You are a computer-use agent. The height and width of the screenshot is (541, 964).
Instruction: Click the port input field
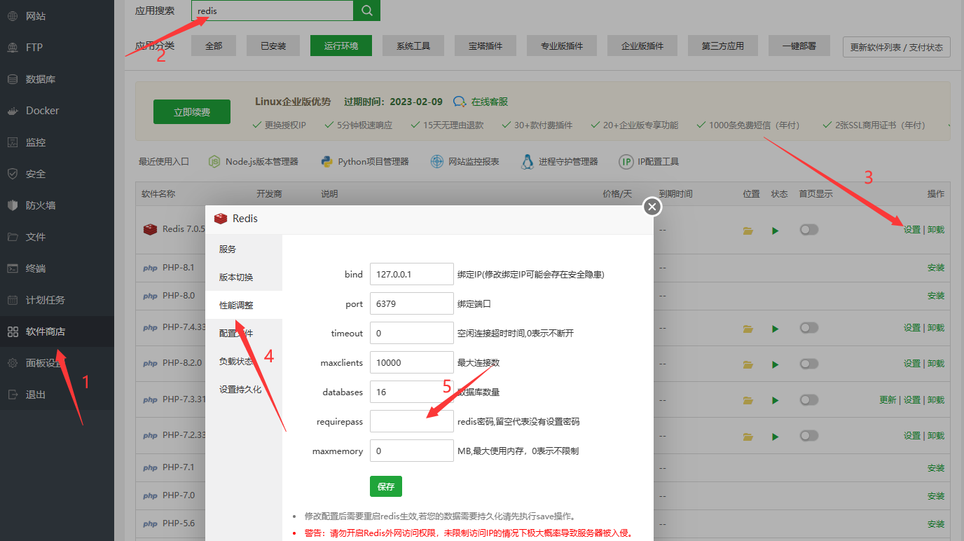pyautogui.click(x=412, y=303)
